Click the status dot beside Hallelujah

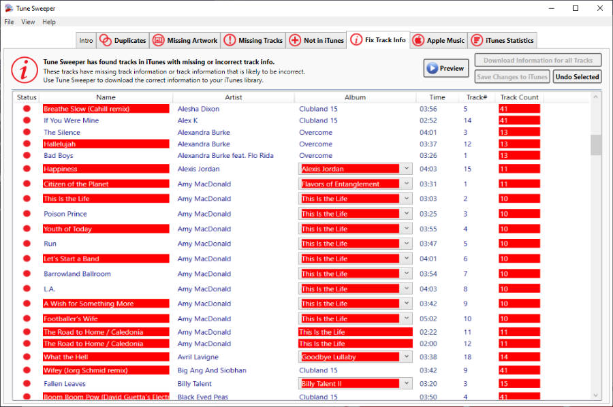[x=27, y=144]
